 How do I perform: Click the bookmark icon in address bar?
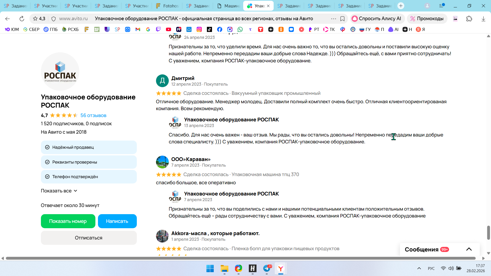(x=342, y=19)
